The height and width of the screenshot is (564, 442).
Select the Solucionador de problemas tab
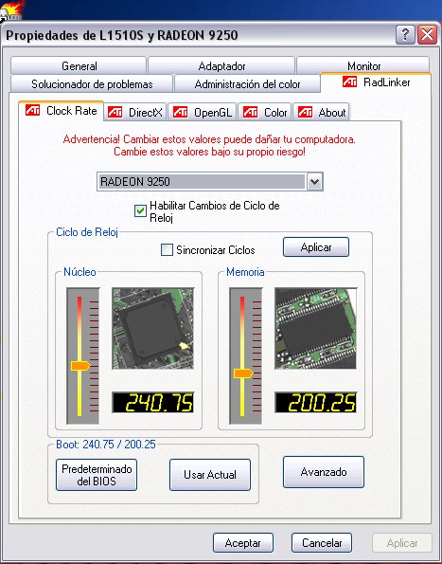click(92, 84)
